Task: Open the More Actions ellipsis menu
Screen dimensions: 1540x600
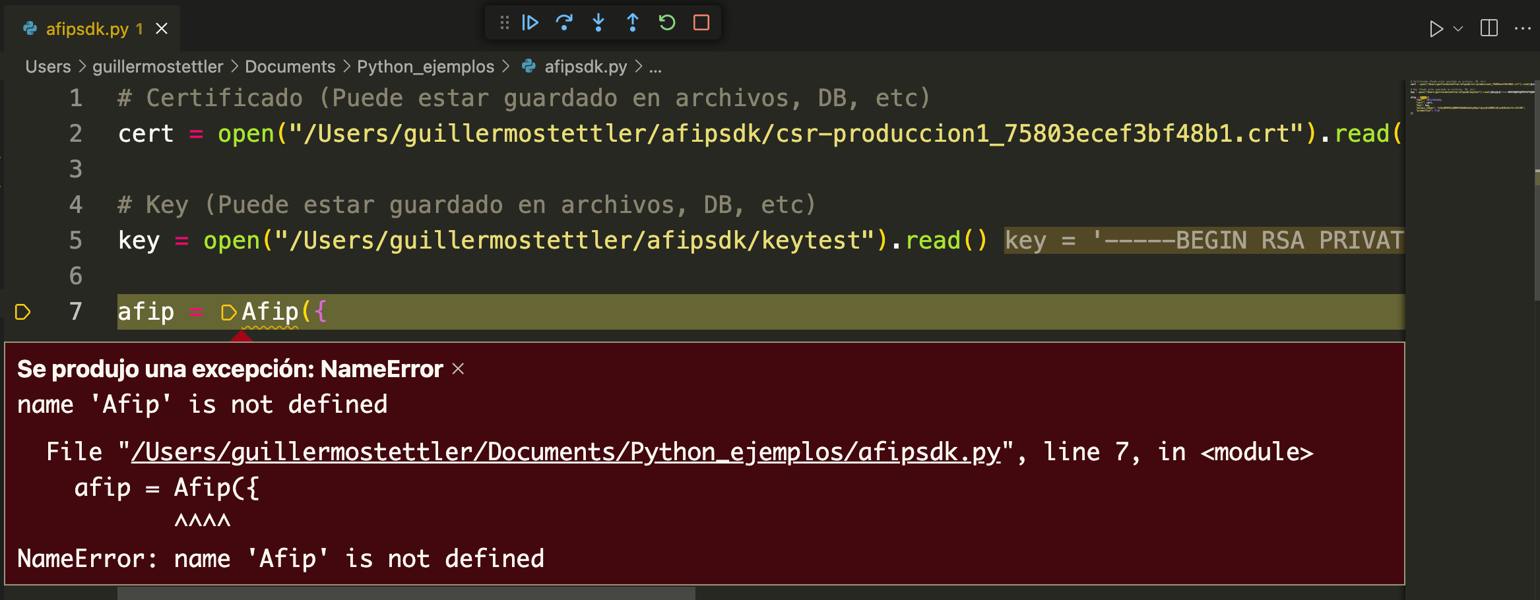Action: [1522, 28]
